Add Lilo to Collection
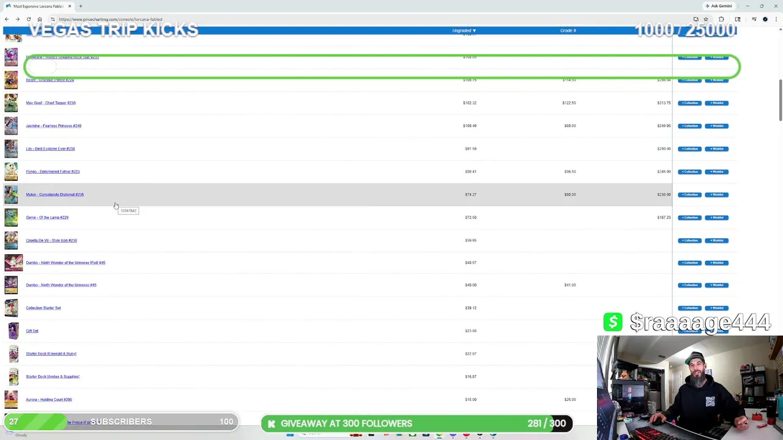This screenshot has height=440, width=783. 689,148
